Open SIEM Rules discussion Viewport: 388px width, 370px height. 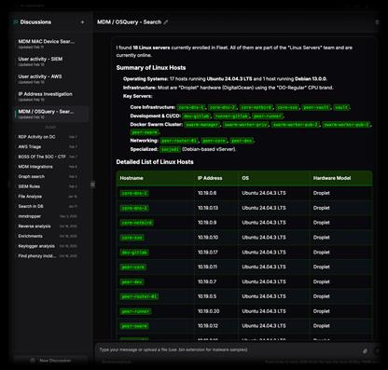48,186
